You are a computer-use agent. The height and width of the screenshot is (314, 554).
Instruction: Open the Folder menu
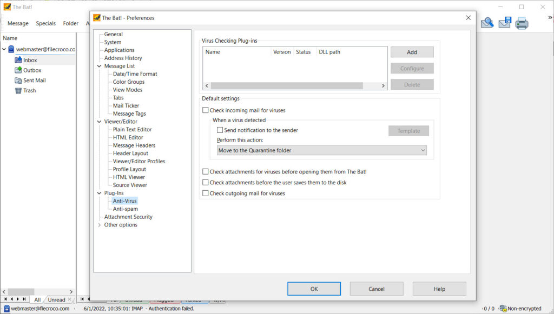coord(71,23)
